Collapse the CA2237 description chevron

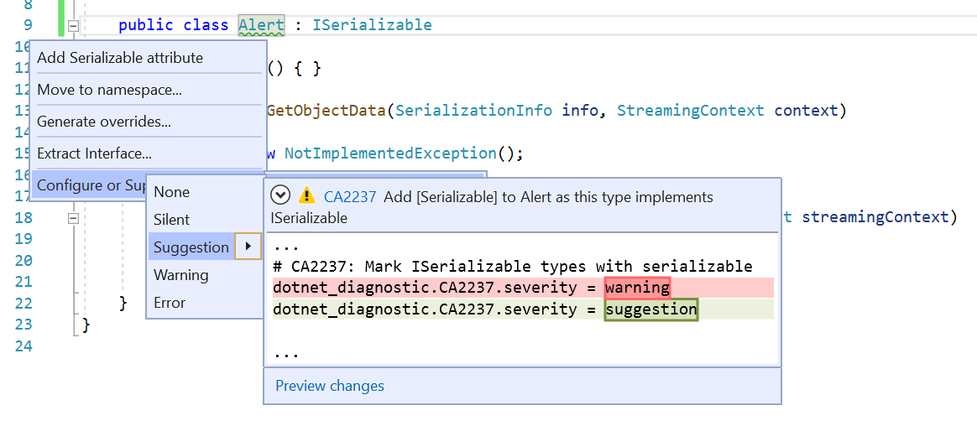pos(281,196)
